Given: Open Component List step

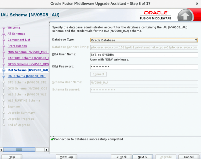Looking at the screenshot, I should [19, 40].
